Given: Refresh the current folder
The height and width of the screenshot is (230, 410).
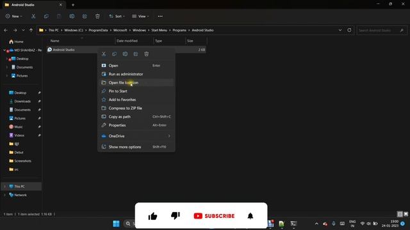Looking at the screenshot, I should tap(349, 30).
